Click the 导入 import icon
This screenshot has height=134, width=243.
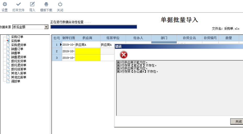coord(32,4)
